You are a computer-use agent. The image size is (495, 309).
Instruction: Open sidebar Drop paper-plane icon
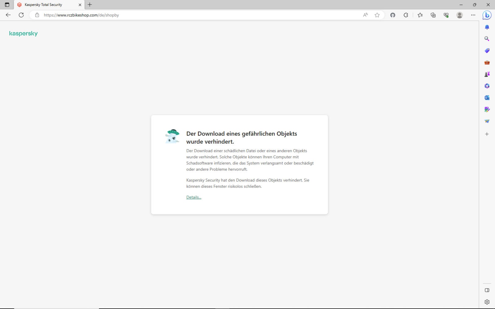click(487, 121)
